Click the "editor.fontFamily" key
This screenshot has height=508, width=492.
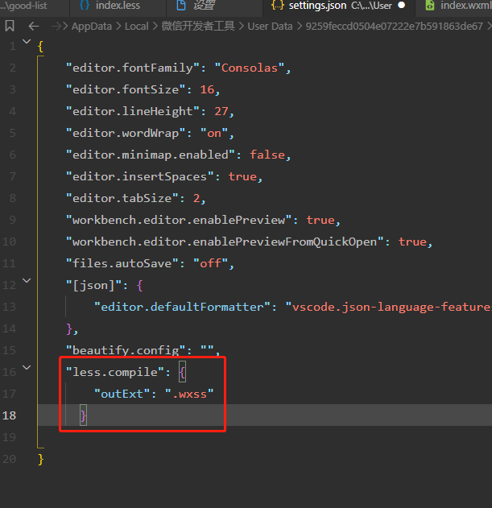pyautogui.click(x=133, y=68)
